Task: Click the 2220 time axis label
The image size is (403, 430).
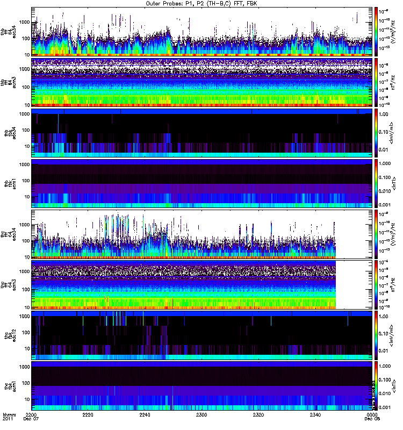Action: coord(88,415)
